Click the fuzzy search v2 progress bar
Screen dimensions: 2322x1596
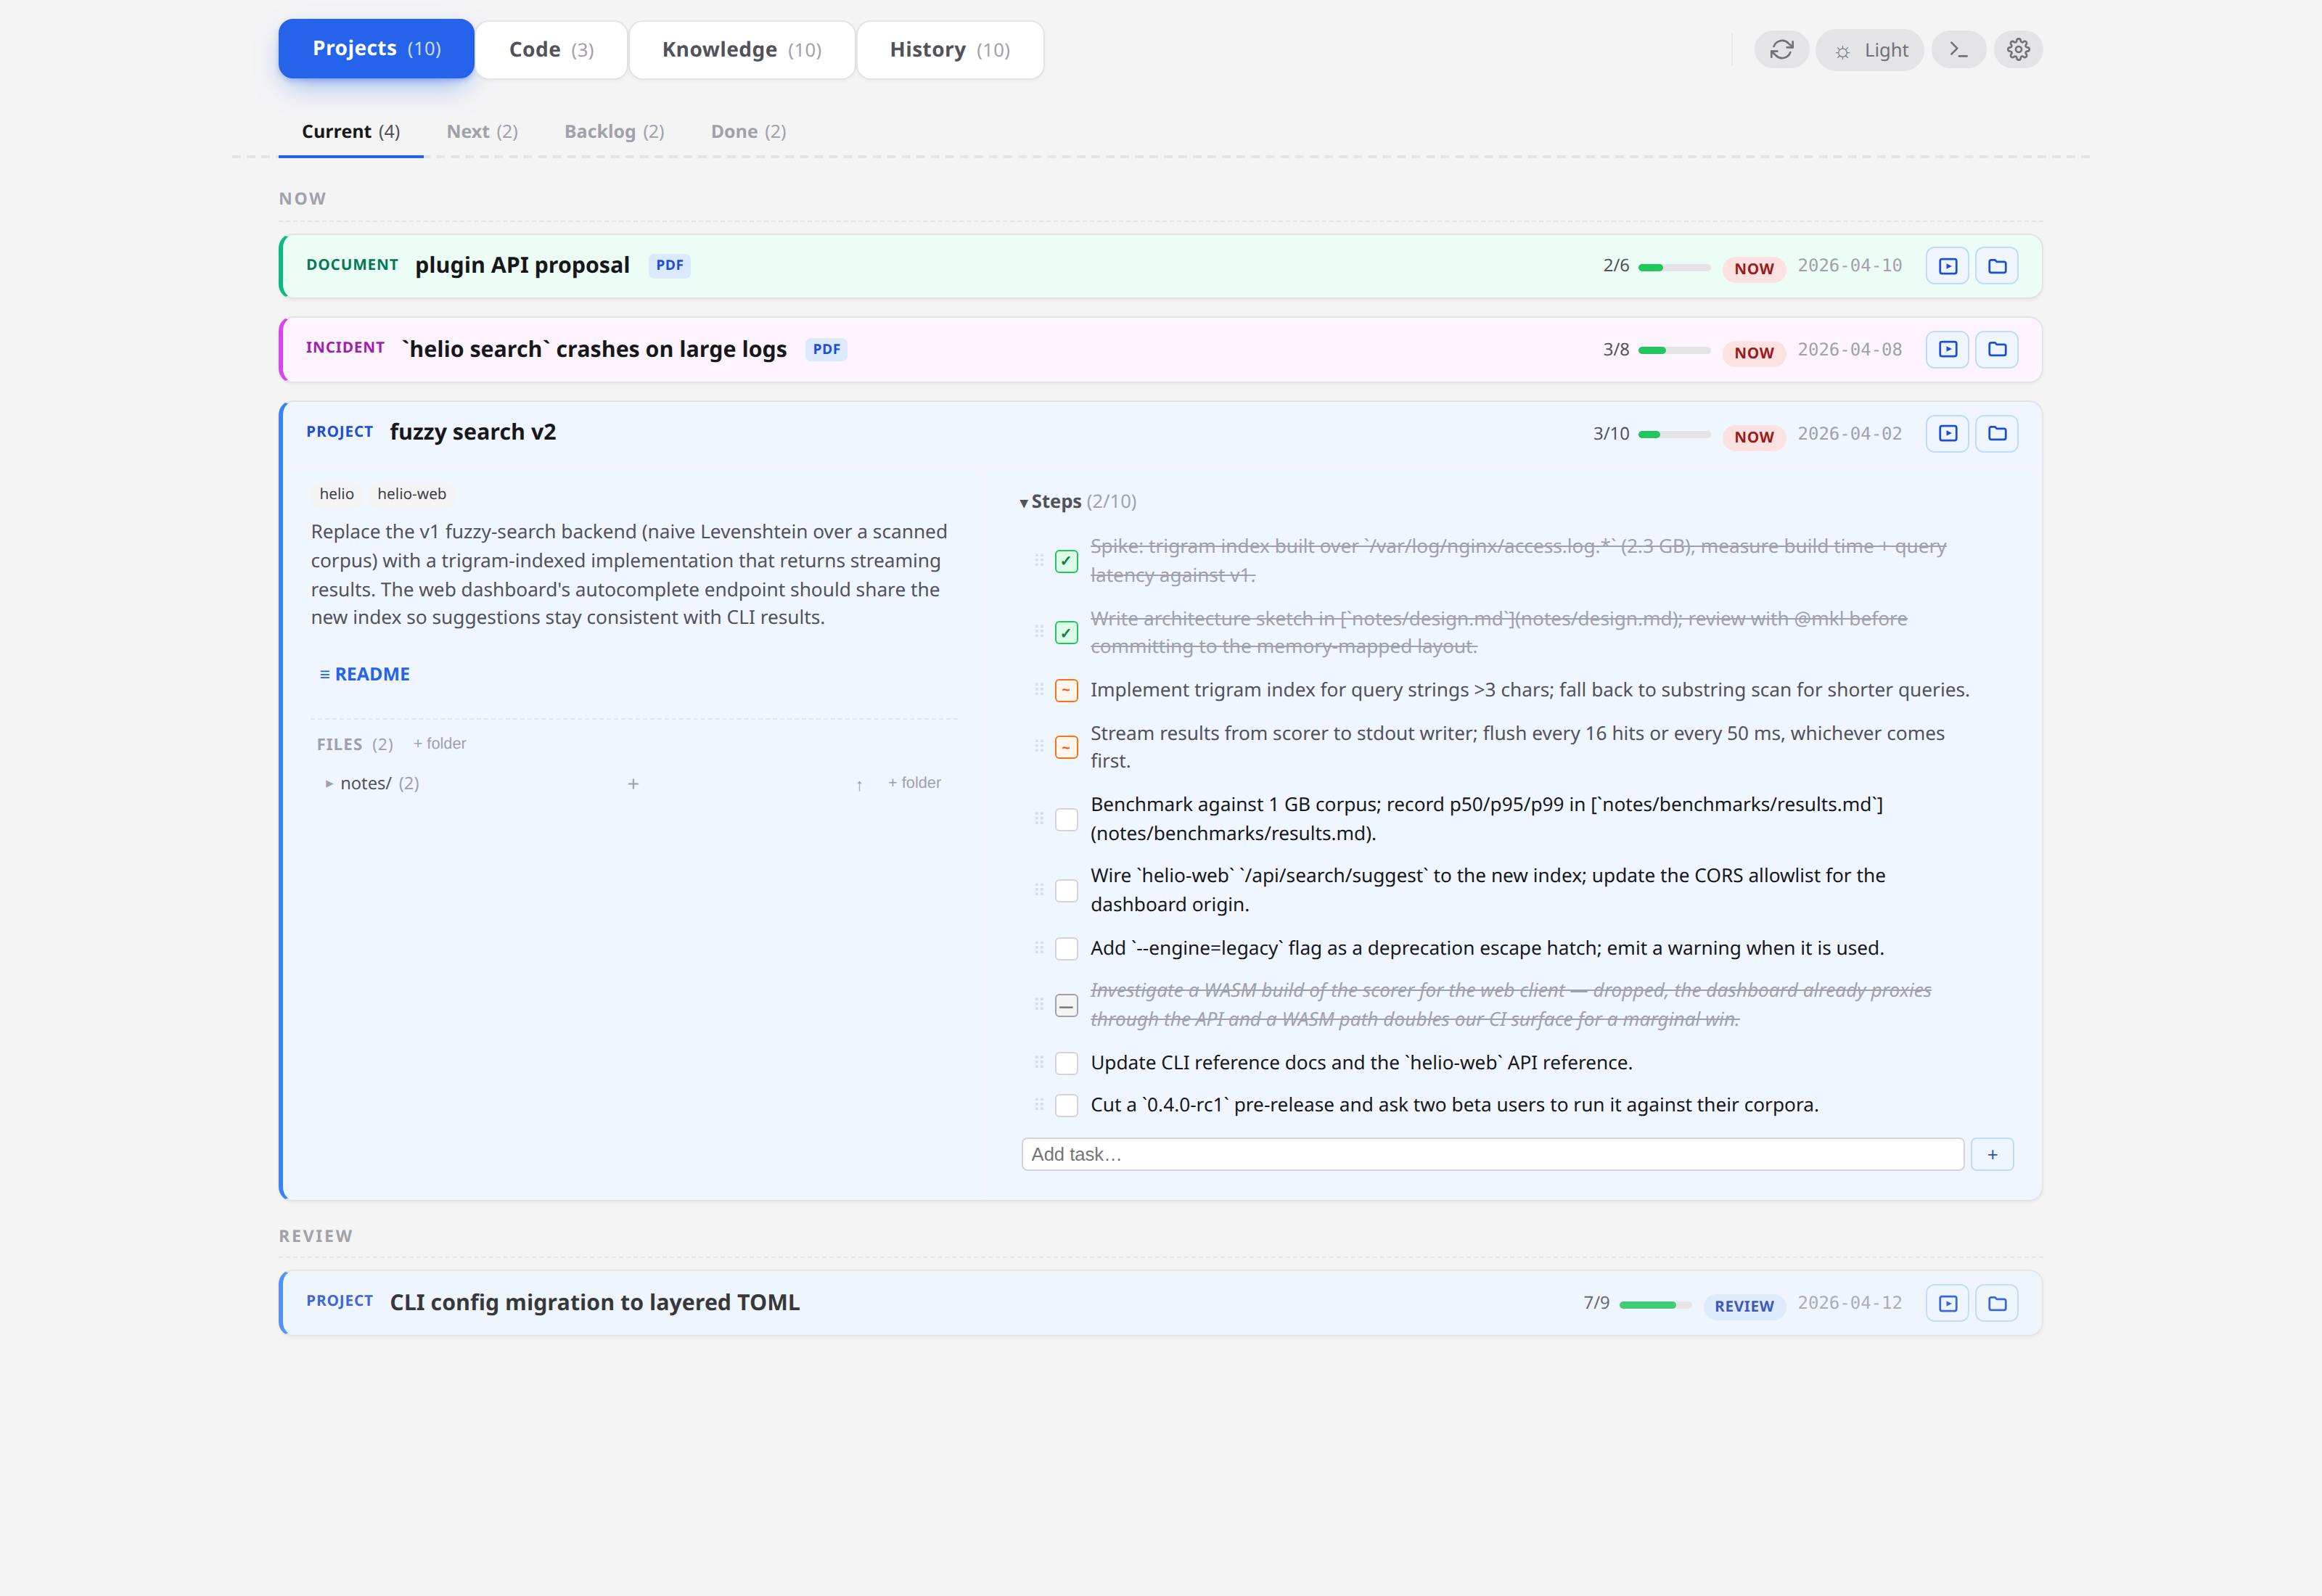coord(1673,435)
